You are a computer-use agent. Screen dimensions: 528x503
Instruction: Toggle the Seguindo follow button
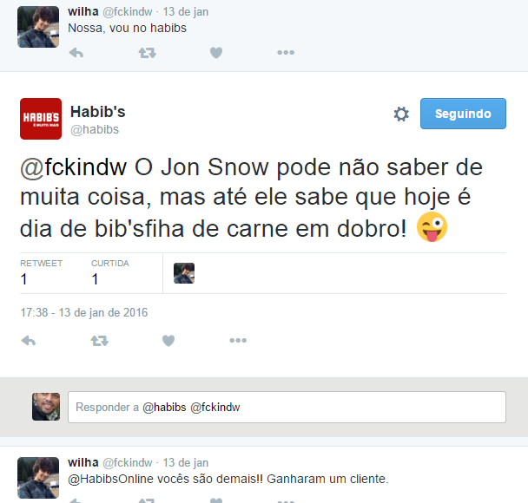[463, 114]
